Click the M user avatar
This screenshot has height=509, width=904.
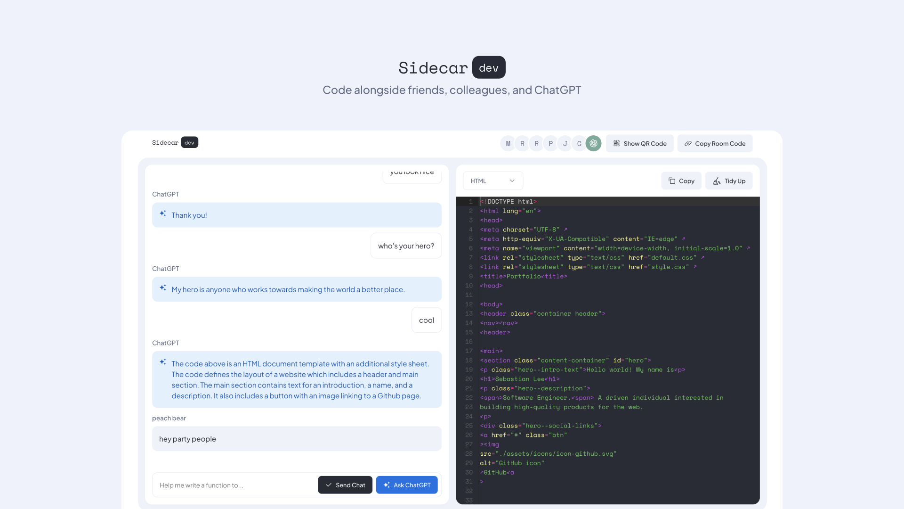click(x=508, y=143)
